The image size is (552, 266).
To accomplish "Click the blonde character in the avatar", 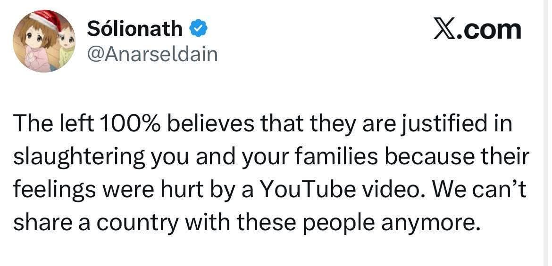I will [x=67, y=45].
